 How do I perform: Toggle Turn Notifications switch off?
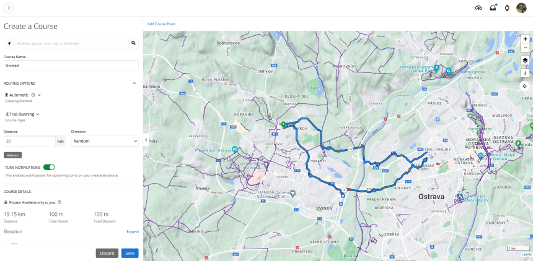pyautogui.click(x=49, y=167)
